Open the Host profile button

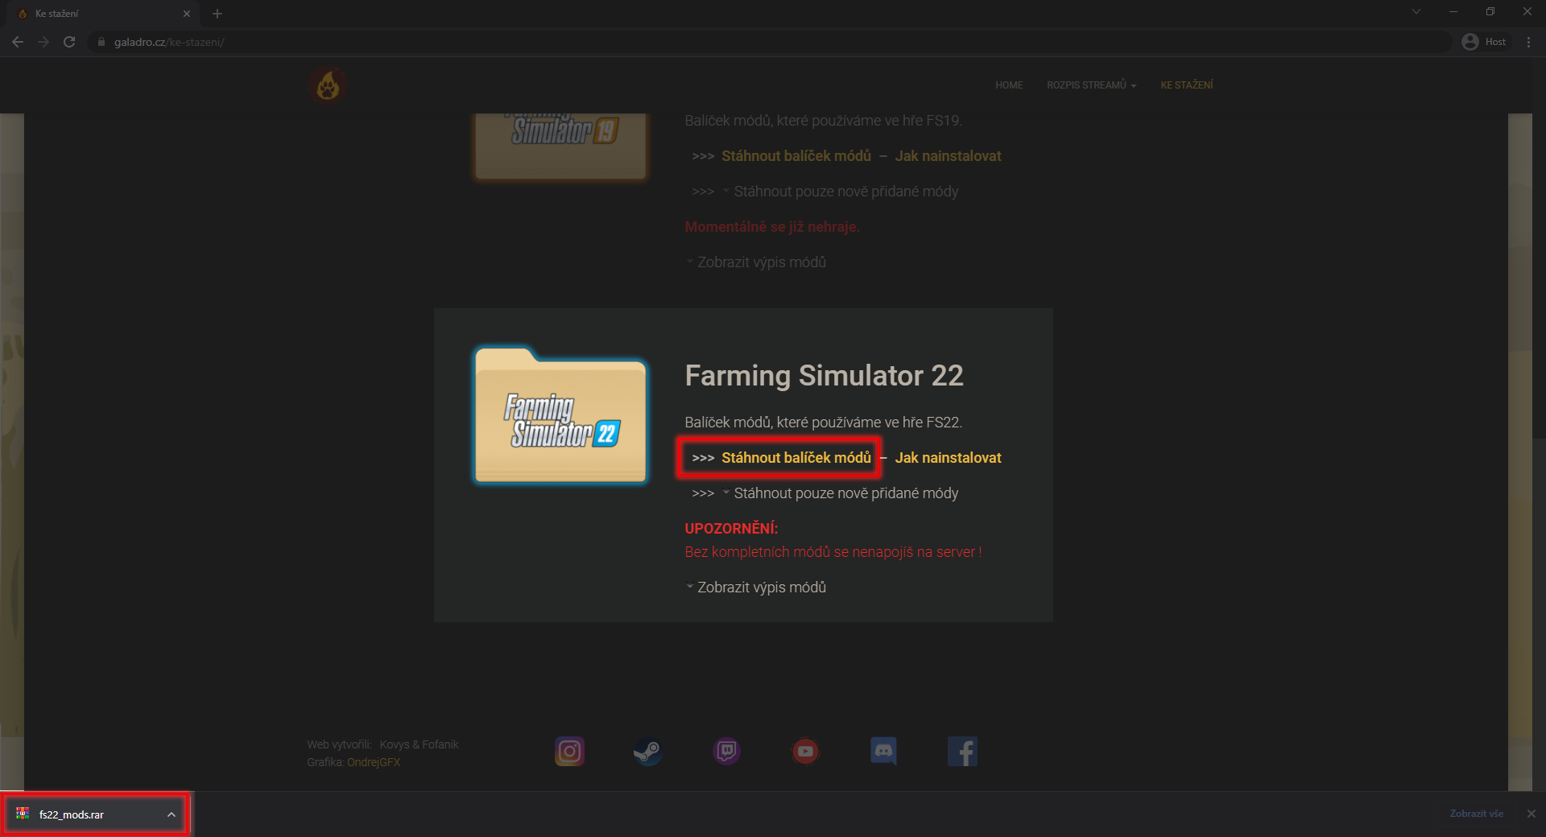(x=1484, y=42)
